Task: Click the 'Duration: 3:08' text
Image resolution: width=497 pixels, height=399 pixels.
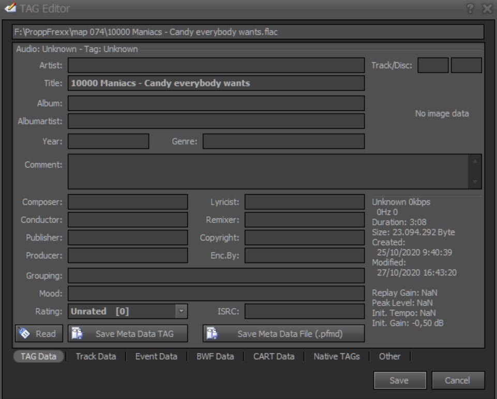Action: [399, 222]
